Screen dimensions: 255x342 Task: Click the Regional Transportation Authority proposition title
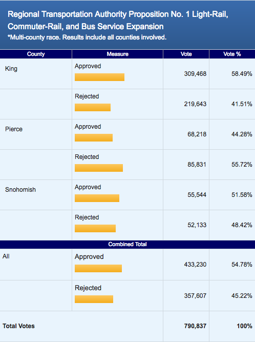click(118, 21)
